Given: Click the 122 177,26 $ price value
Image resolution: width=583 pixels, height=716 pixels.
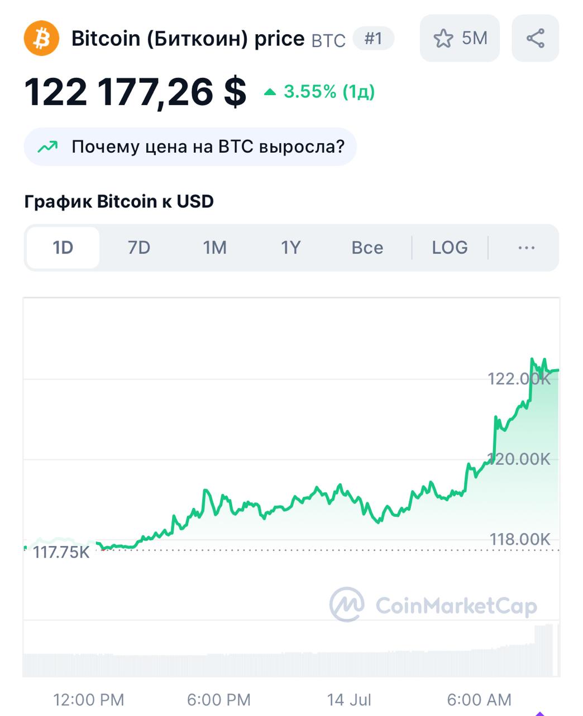Looking at the screenshot, I should 135,92.
